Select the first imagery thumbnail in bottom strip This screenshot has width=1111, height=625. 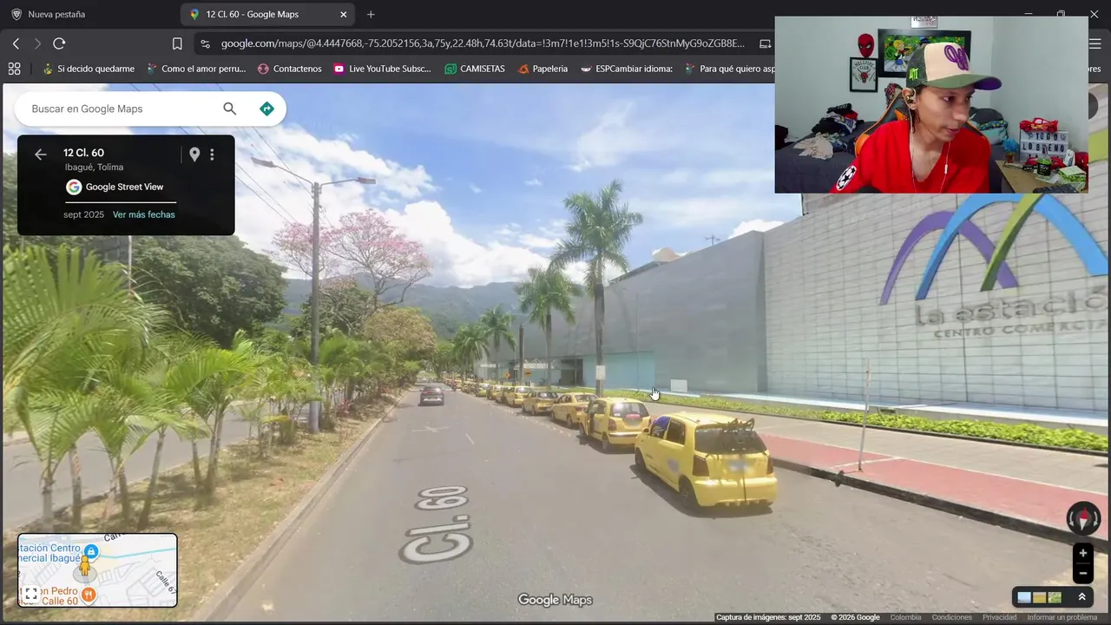click(x=1024, y=597)
